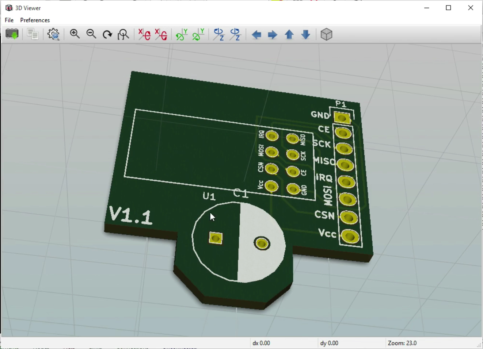Open the File menu

(8, 20)
